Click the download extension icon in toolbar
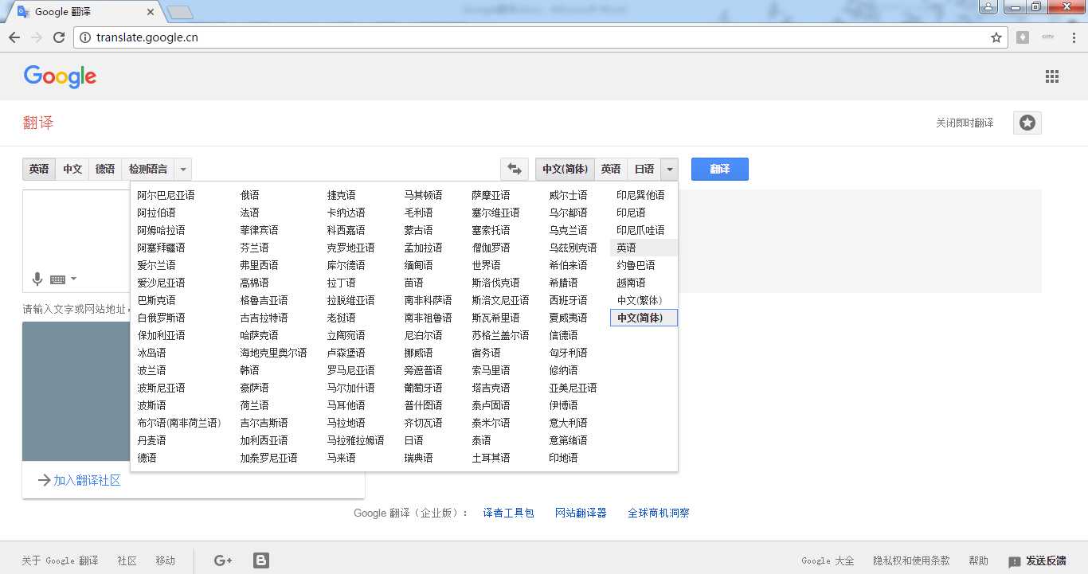Screen dimensions: 1088x574 click(1023, 37)
